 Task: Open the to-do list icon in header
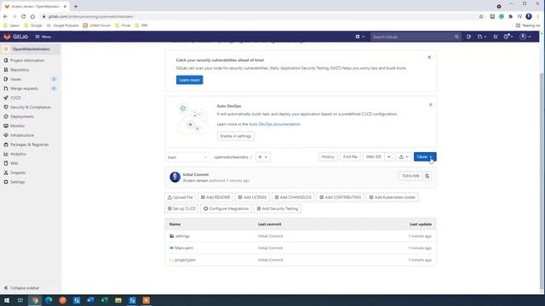click(x=496, y=37)
